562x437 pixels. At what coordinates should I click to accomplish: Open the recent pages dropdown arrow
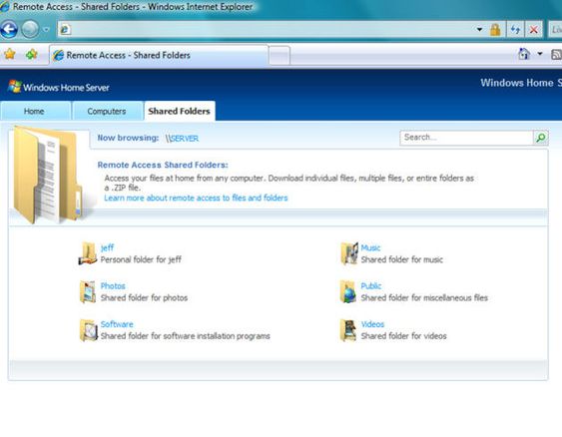46,29
